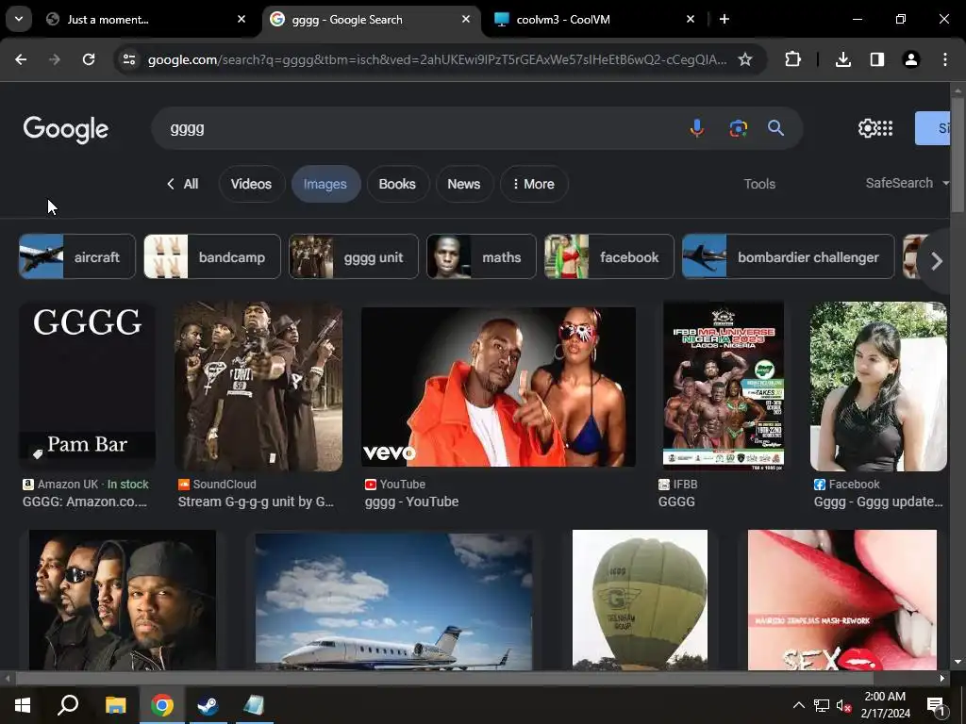Click the browser back arrow
This screenshot has height=724, width=966.
point(21,59)
